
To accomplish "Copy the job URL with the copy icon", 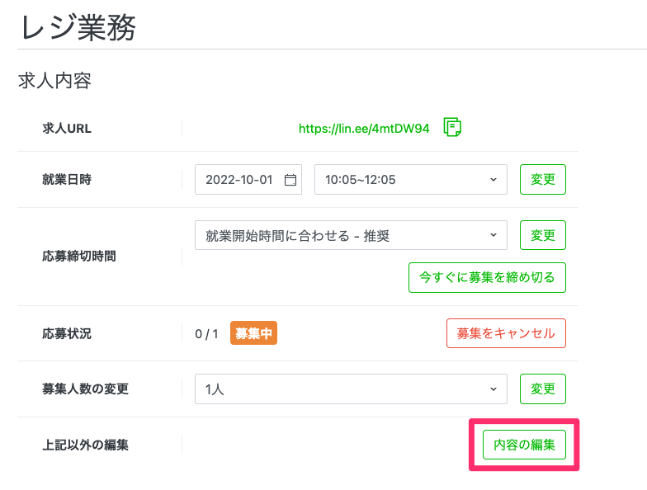I will click(451, 128).
